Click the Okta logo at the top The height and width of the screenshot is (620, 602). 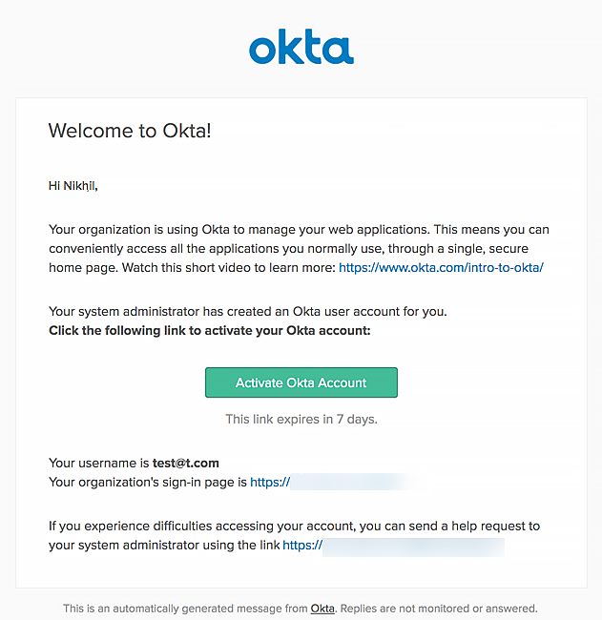click(301, 47)
